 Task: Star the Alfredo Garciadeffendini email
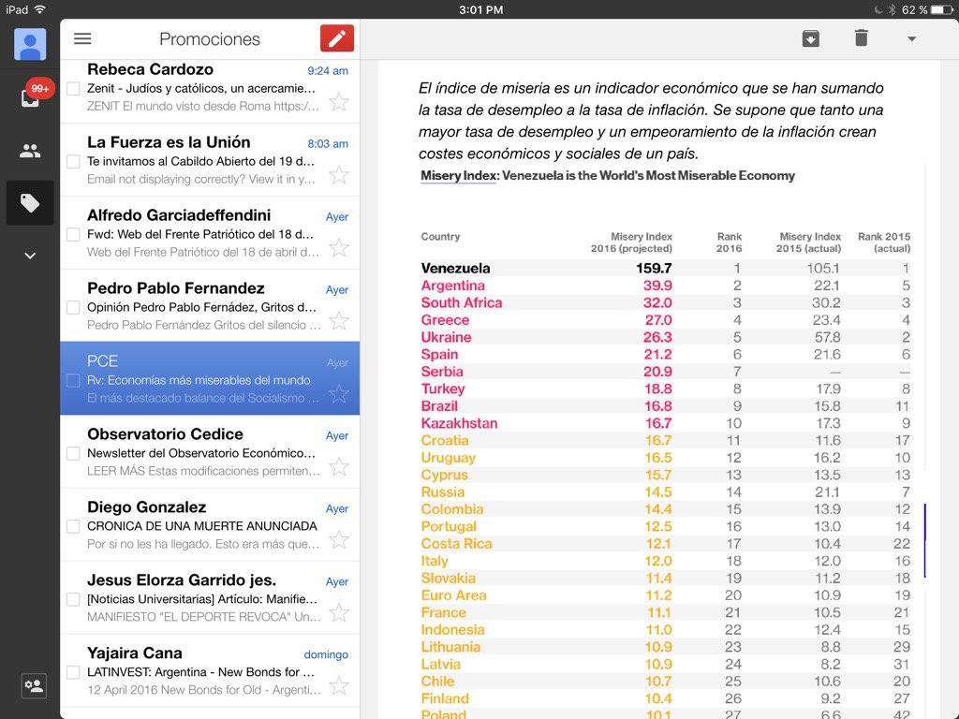click(x=339, y=247)
